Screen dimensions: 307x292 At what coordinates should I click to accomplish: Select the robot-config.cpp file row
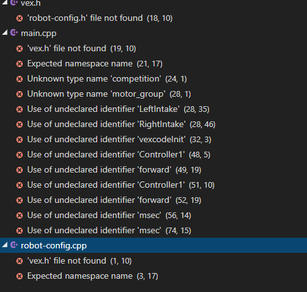pyautogui.click(x=153, y=245)
